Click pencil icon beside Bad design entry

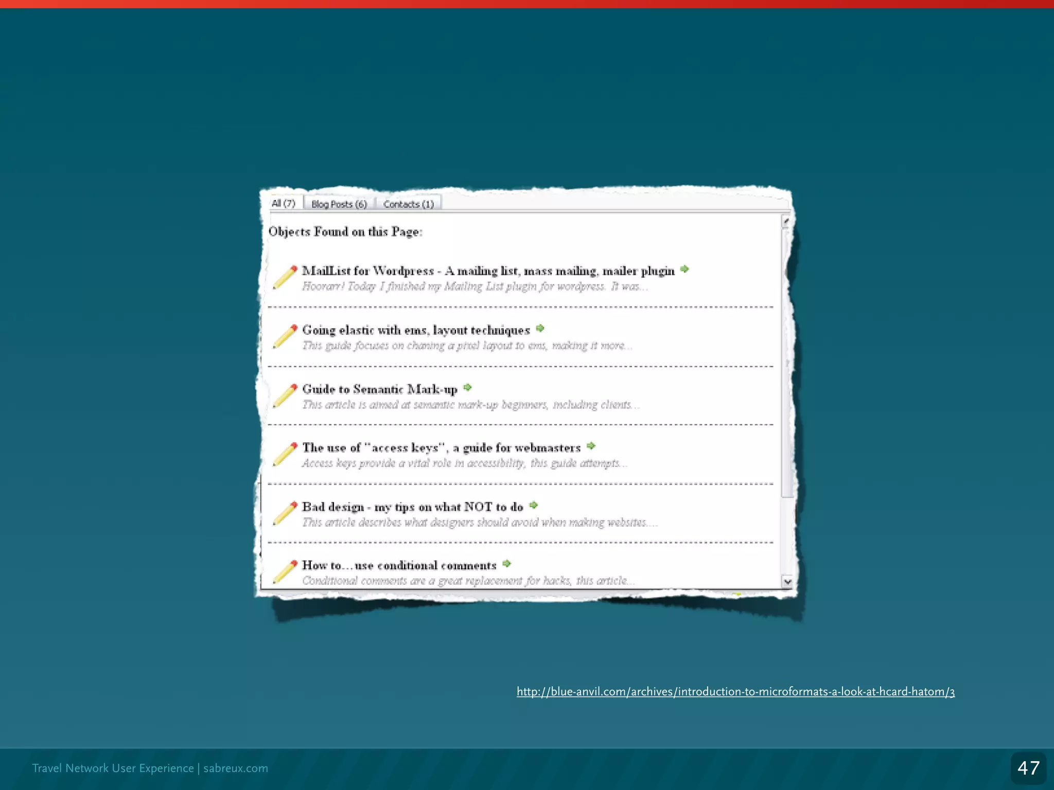pos(285,513)
